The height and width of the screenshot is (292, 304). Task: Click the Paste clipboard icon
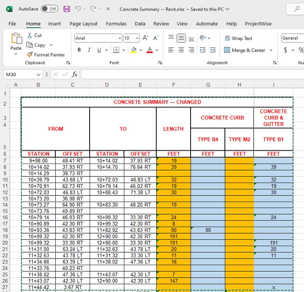point(16,38)
